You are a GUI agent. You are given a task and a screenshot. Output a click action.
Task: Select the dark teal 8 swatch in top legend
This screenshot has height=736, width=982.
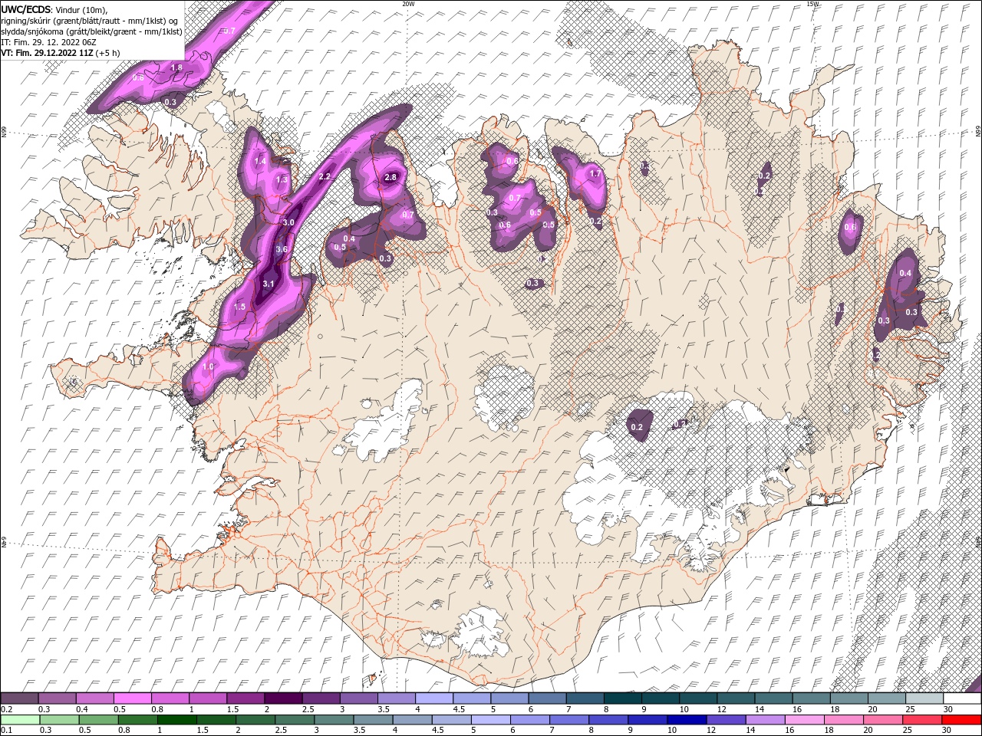coord(622,698)
